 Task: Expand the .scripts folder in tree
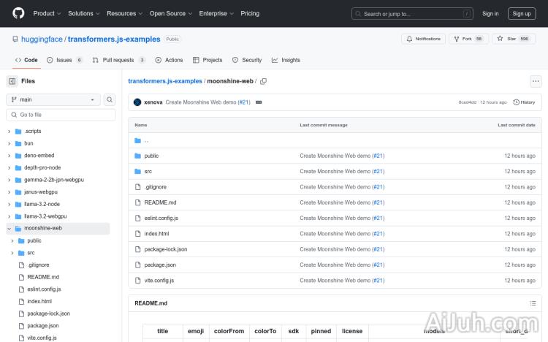pos(9,131)
